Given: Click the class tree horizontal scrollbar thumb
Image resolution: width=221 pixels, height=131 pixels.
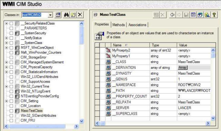Looking at the screenshot, I should pyautogui.click(x=37, y=126).
